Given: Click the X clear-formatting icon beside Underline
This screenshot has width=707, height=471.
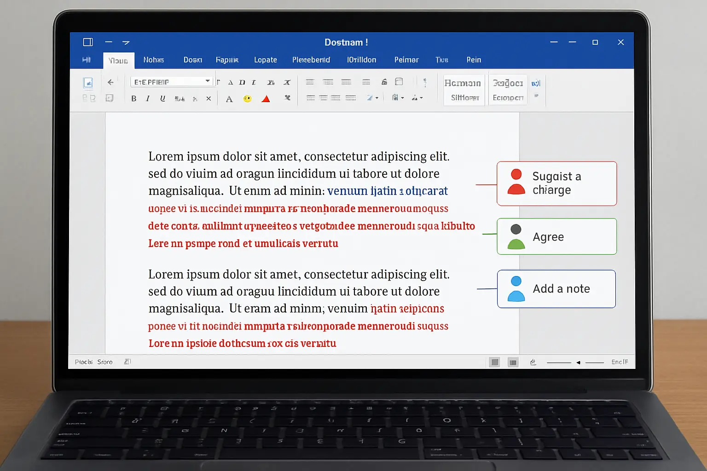Looking at the screenshot, I should click(x=209, y=98).
